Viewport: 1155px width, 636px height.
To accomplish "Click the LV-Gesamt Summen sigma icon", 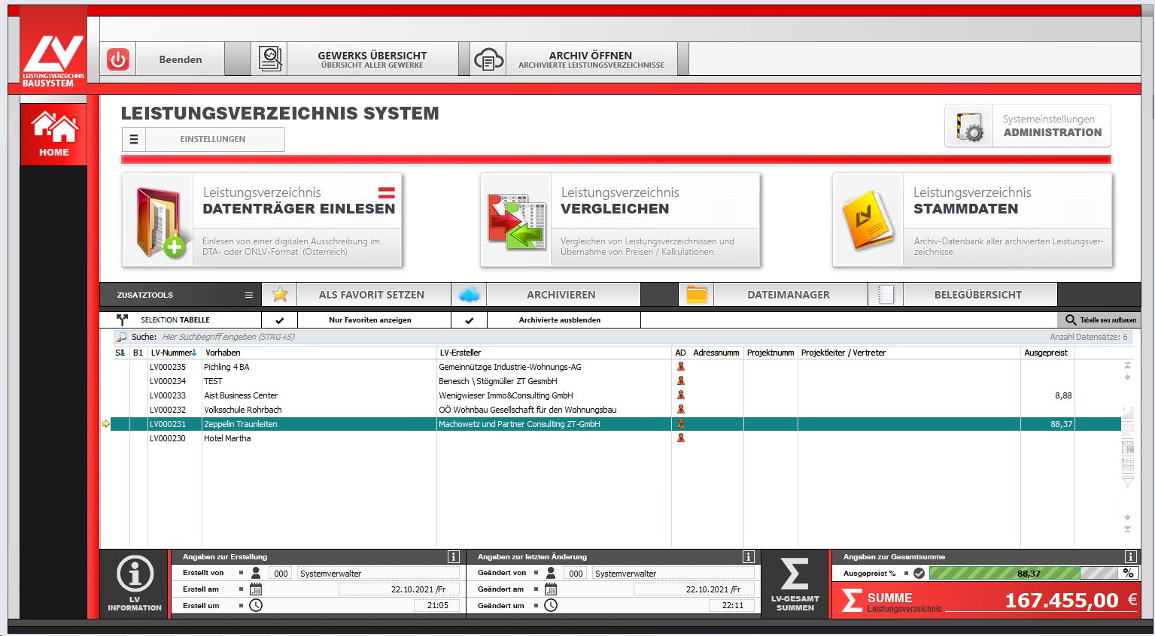I will 795,584.
